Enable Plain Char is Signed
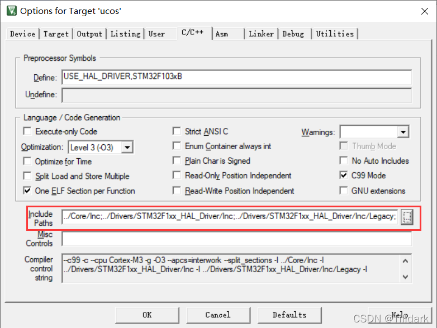 [x=177, y=160]
